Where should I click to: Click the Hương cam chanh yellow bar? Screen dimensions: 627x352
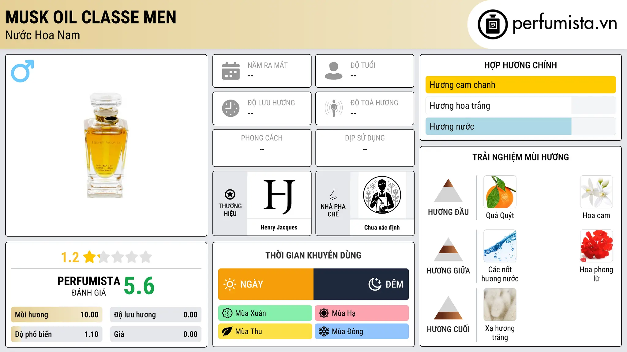(520, 85)
